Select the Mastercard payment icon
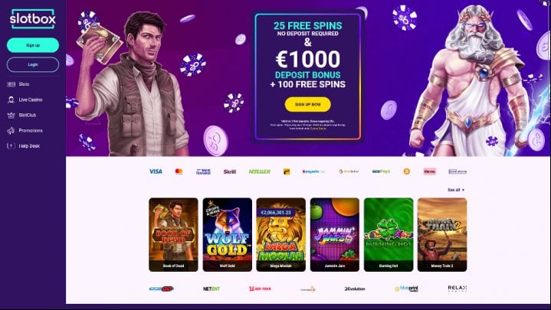Screen dimensions: 551x310 [179, 171]
